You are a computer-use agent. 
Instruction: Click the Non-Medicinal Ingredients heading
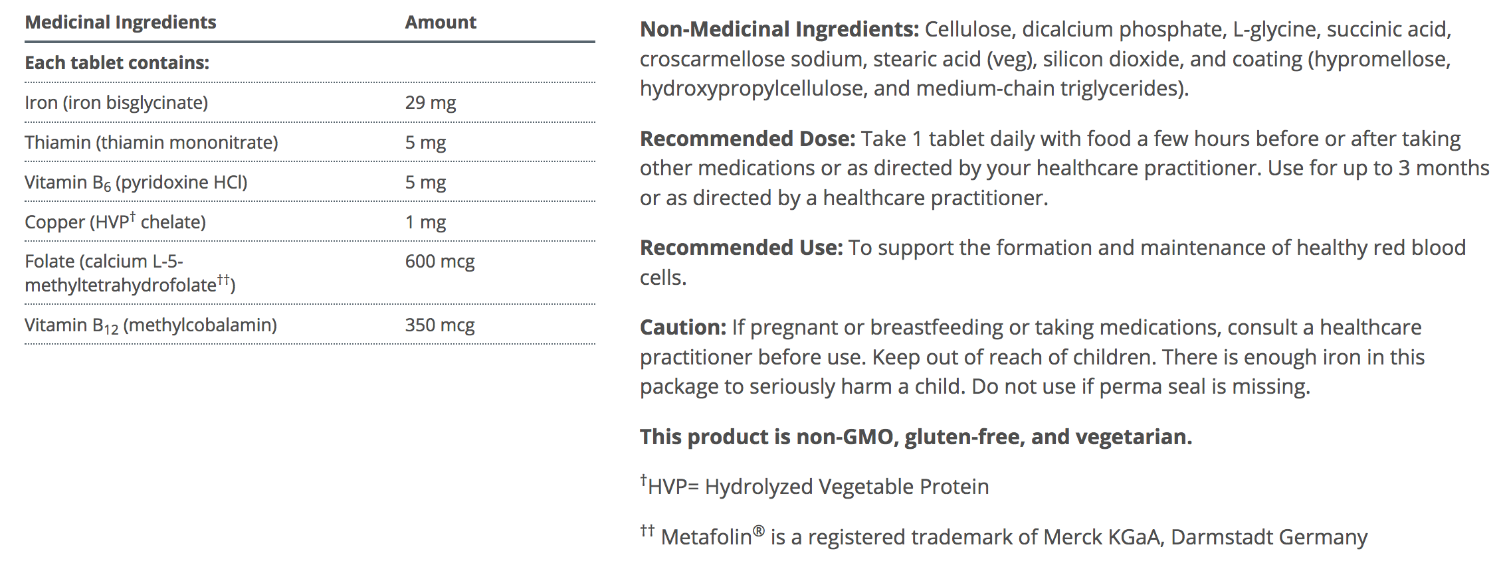coord(779,30)
